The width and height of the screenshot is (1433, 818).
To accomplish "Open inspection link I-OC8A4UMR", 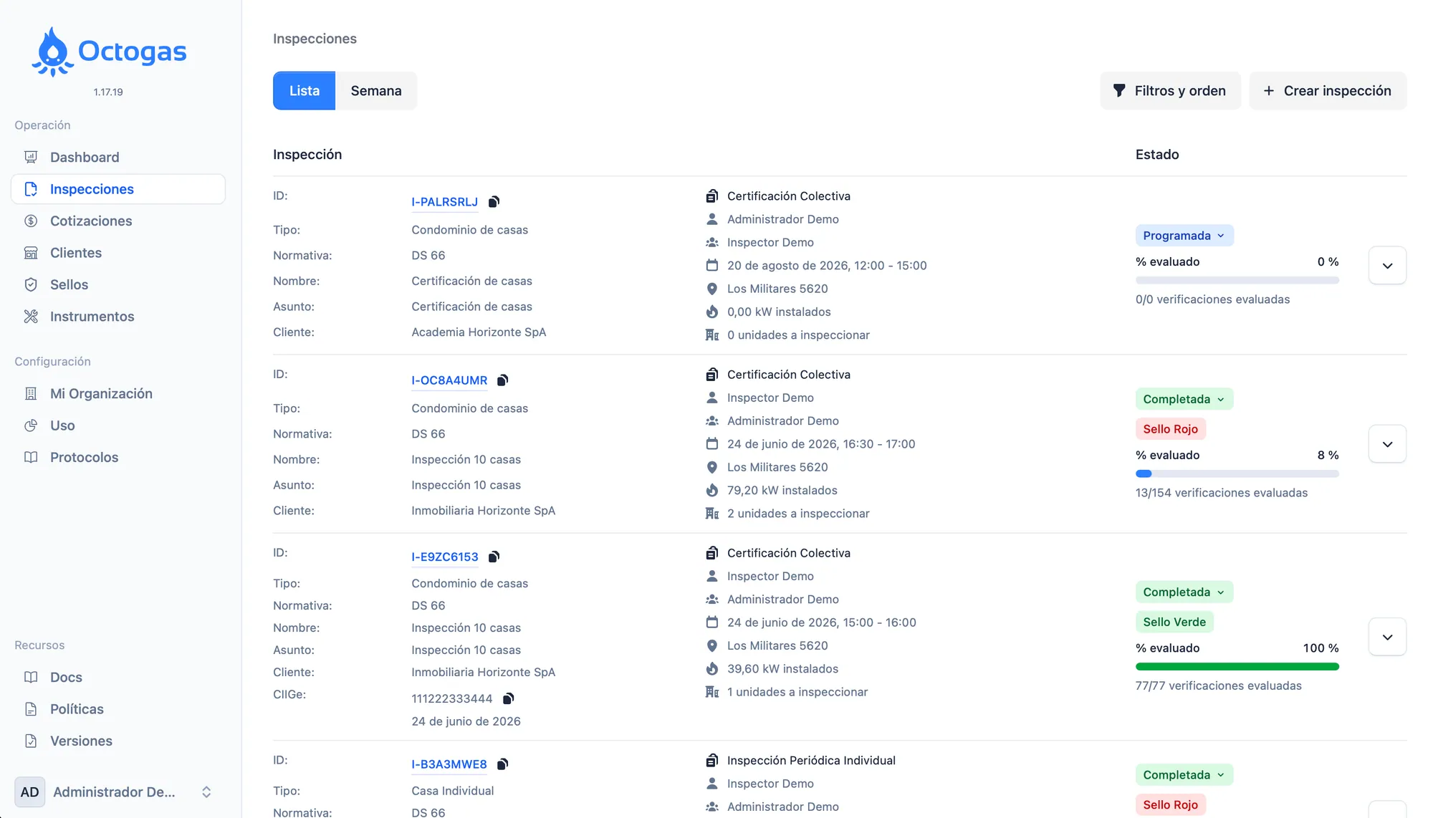I will click(449, 380).
